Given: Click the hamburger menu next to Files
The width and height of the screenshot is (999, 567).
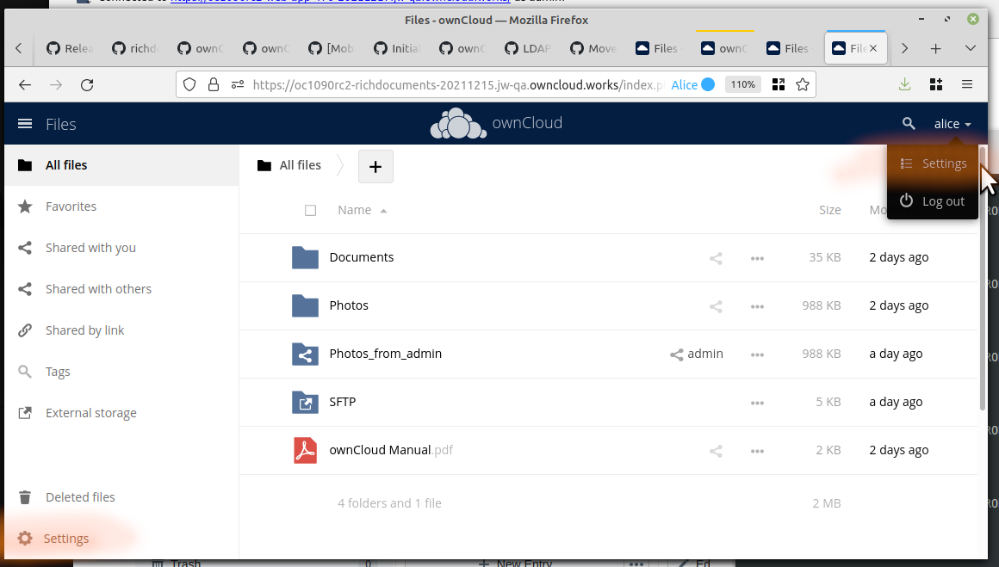Looking at the screenshot, I should tap(25, 123).
